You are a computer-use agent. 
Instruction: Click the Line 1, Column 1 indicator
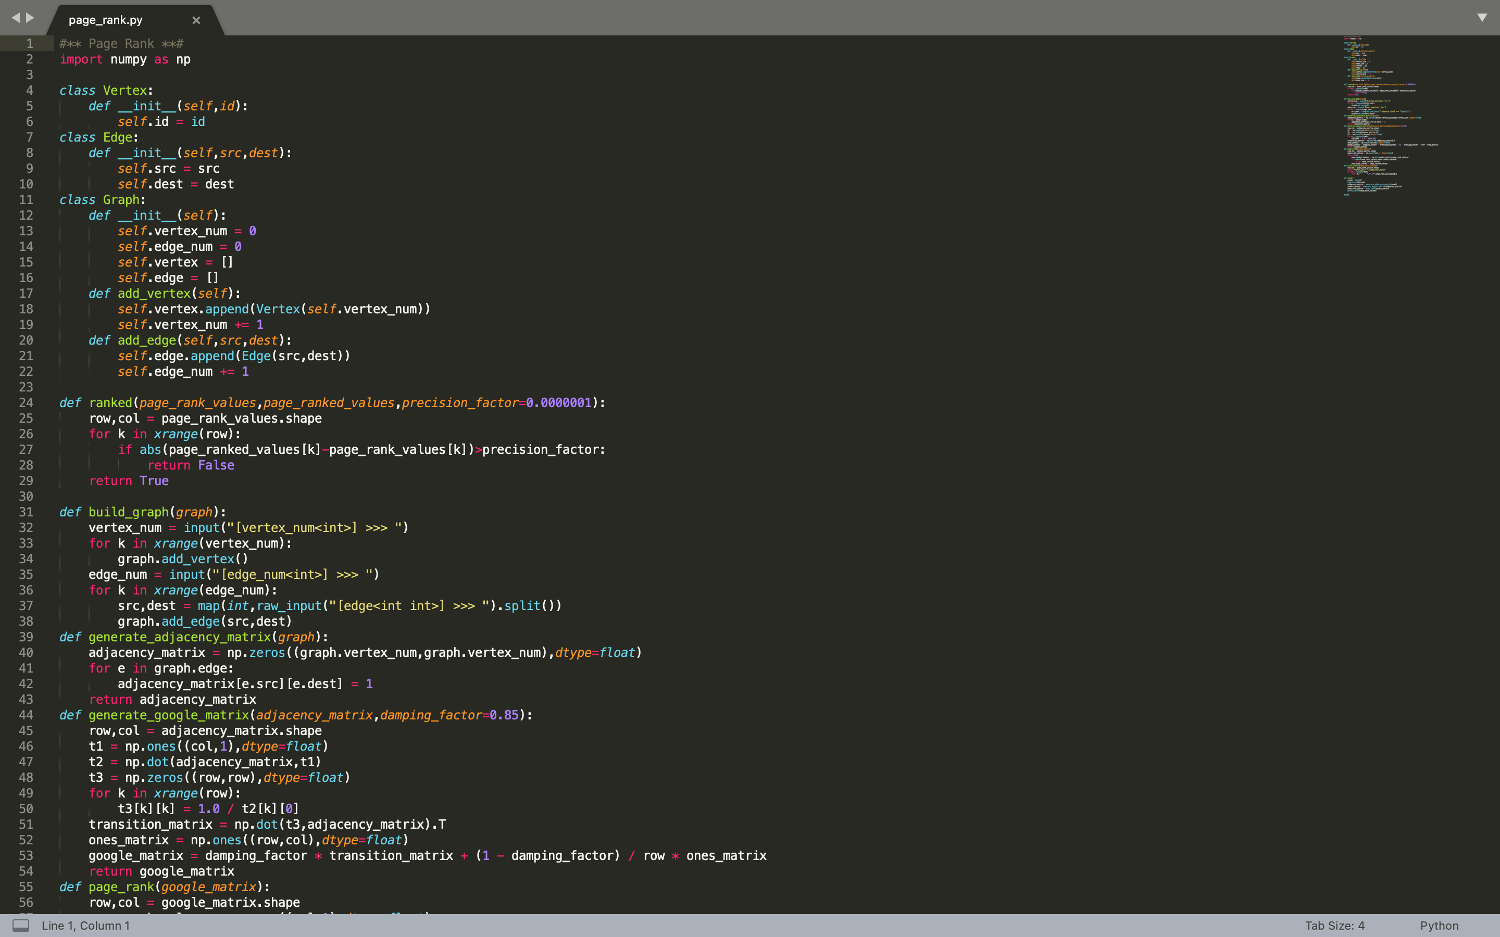click(85, 925)
